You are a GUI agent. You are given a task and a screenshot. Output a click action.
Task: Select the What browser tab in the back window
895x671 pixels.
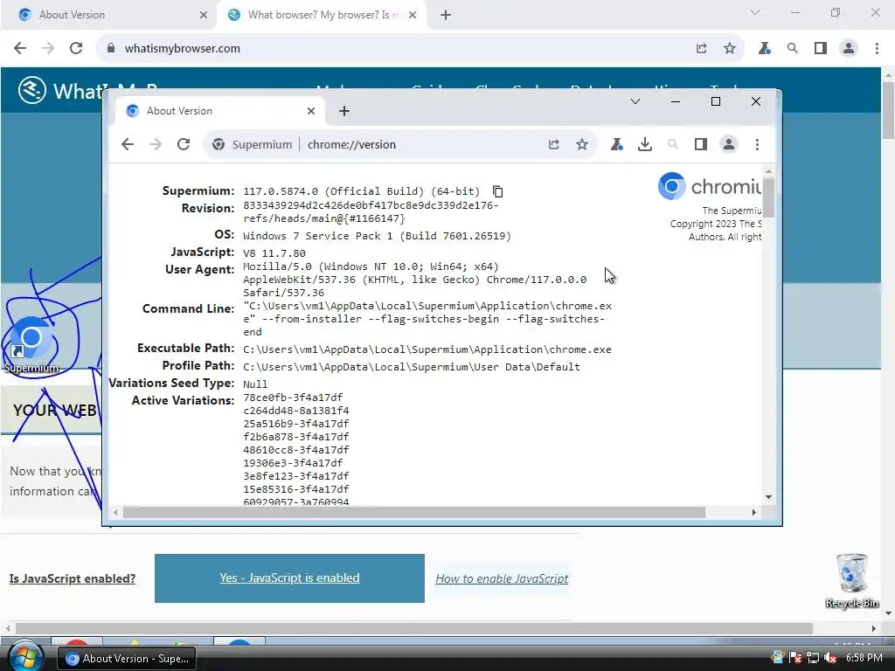(320, 15)
